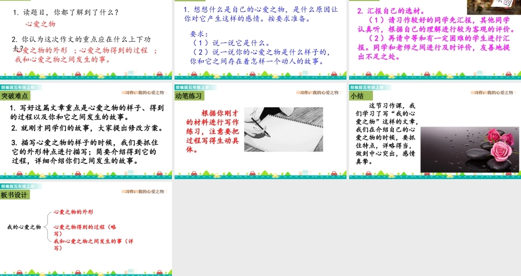
Task: Click the blue text 要求：
Action: (199, 34)
